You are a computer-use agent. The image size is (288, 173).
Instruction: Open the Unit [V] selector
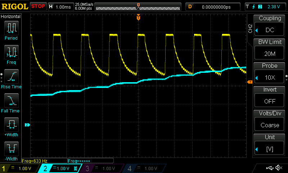[x=269, y=145]
